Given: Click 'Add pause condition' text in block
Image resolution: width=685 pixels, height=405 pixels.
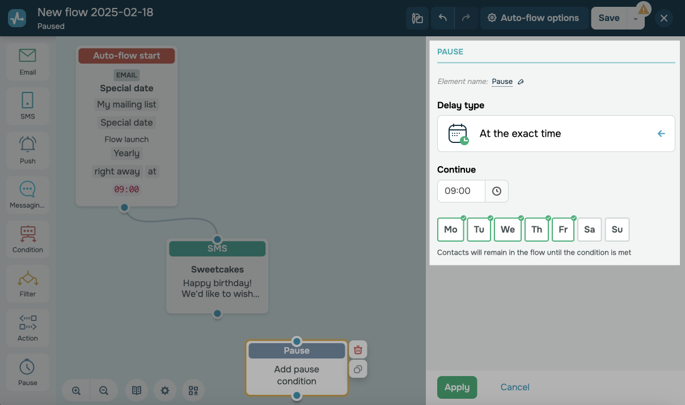Looking at the screenshot, I should click(297, 376).
